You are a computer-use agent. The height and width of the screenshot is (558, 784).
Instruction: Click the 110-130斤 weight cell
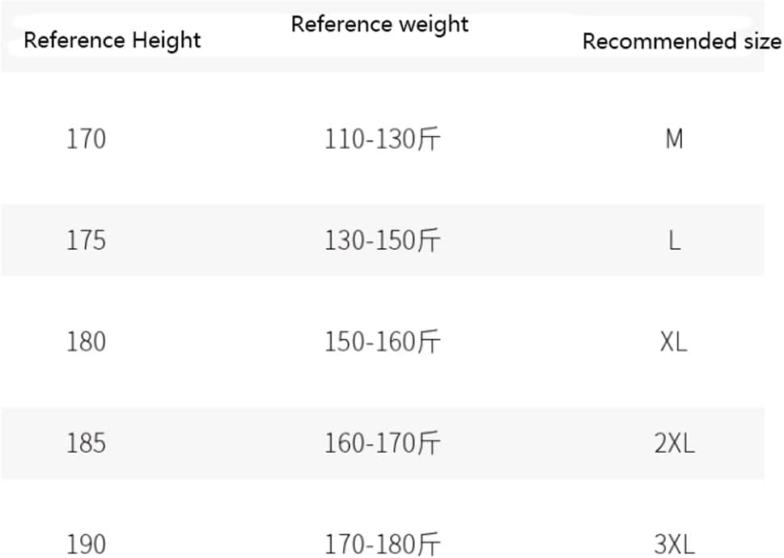pyautogui.click(x=383, y=139)
